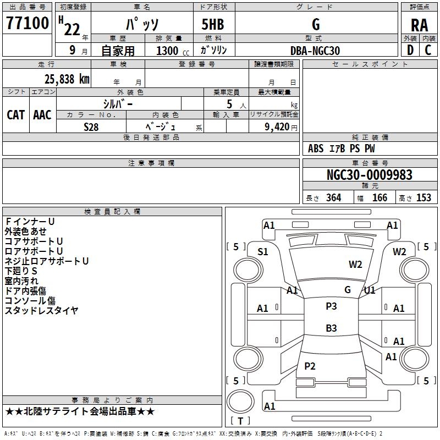The width and height of the screenshot is (440, 440).
Task: Select the front-left wheel on diagram
Action: (x=248, y=270)
